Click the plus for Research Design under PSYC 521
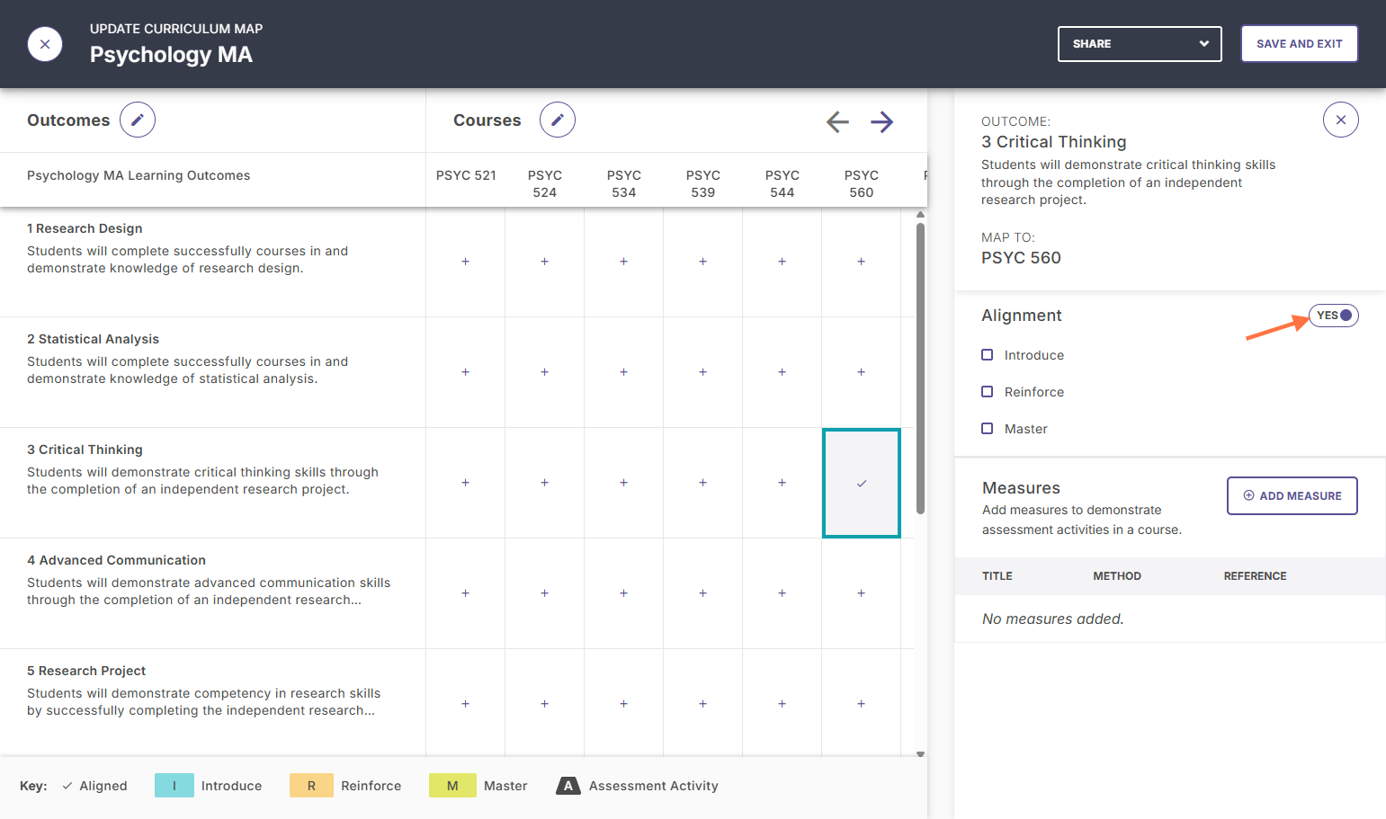This screenshot has height=819, width=1386. tap(466, 262)
